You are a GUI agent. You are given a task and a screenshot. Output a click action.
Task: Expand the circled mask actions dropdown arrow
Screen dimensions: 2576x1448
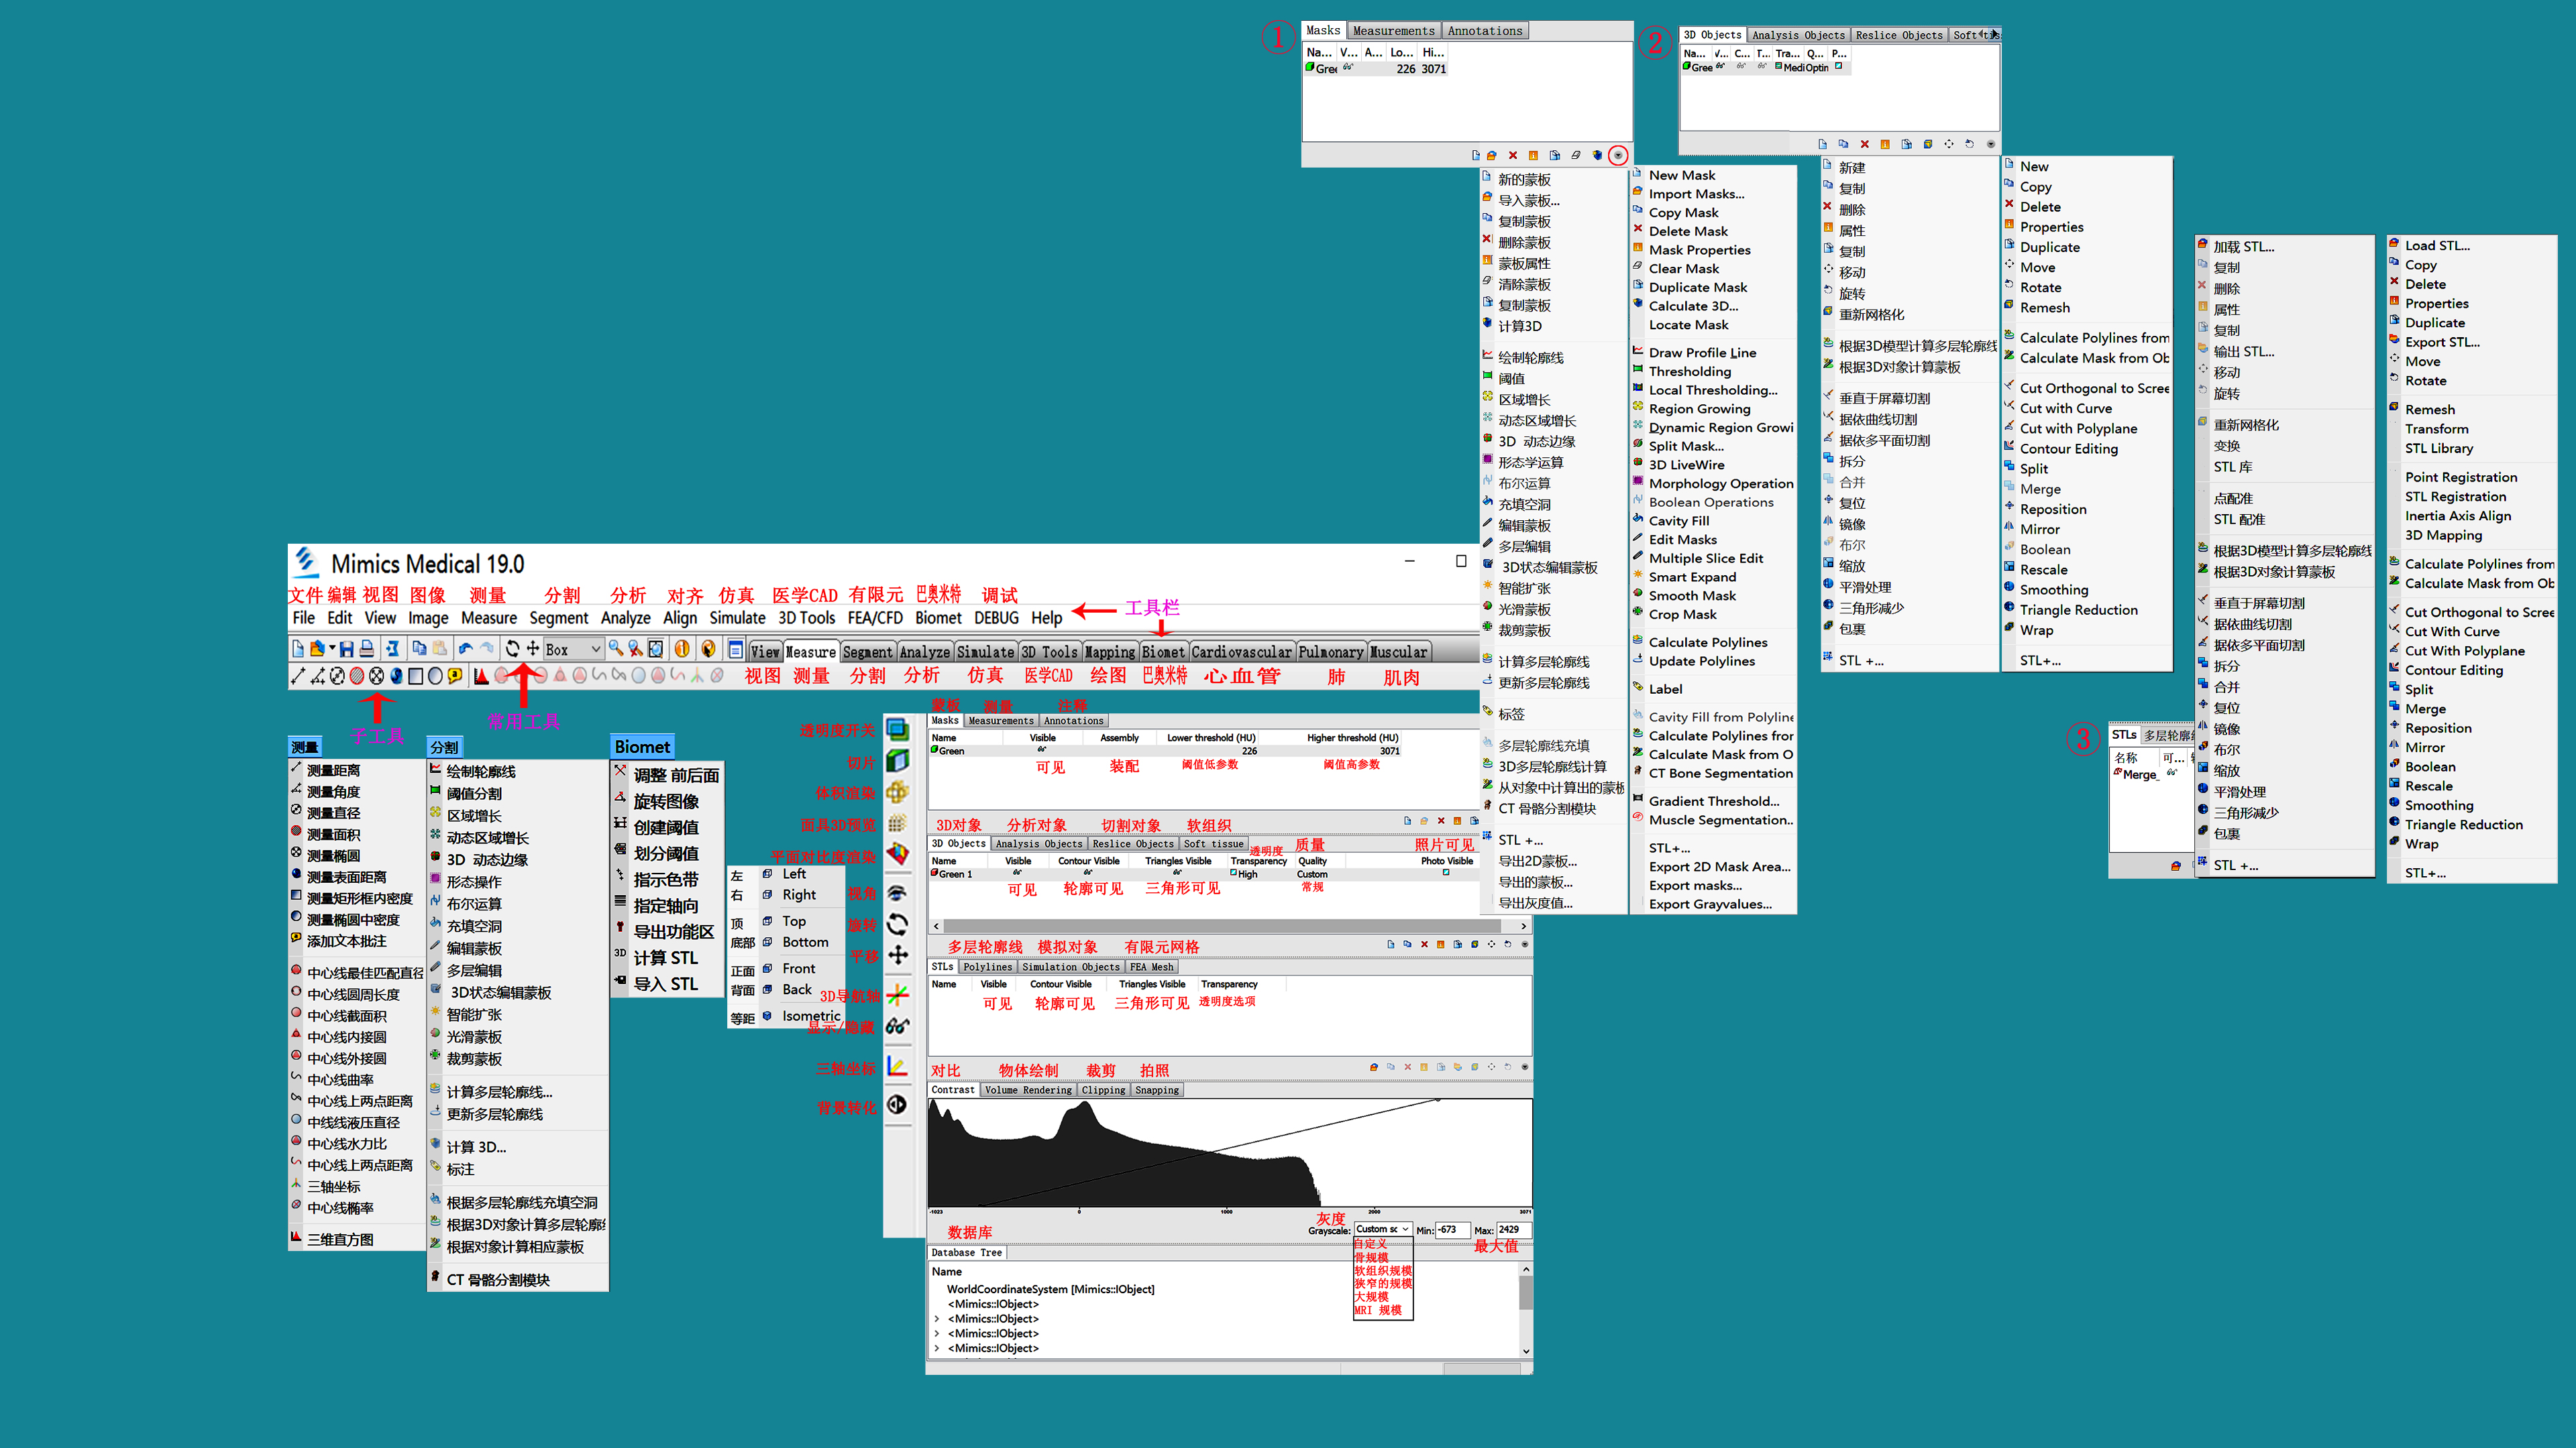click(1618, 155)
